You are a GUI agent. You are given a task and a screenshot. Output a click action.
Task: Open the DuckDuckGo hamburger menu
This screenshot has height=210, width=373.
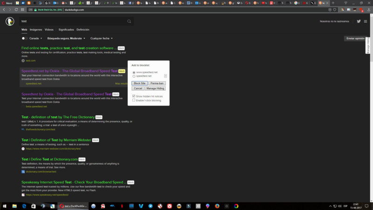(366, 21)
